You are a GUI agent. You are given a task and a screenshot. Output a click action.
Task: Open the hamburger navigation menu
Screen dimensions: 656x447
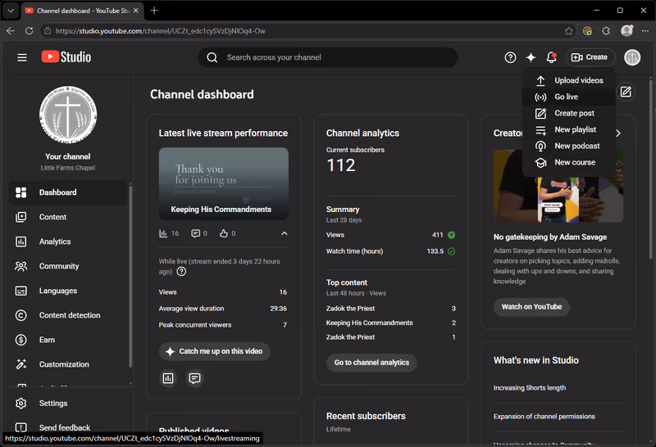22,57
